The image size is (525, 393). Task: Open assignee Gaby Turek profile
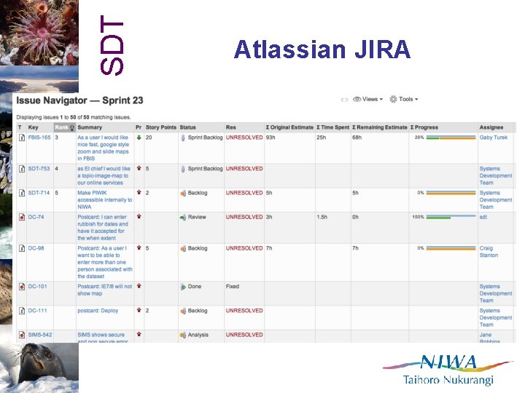[493, 138]
